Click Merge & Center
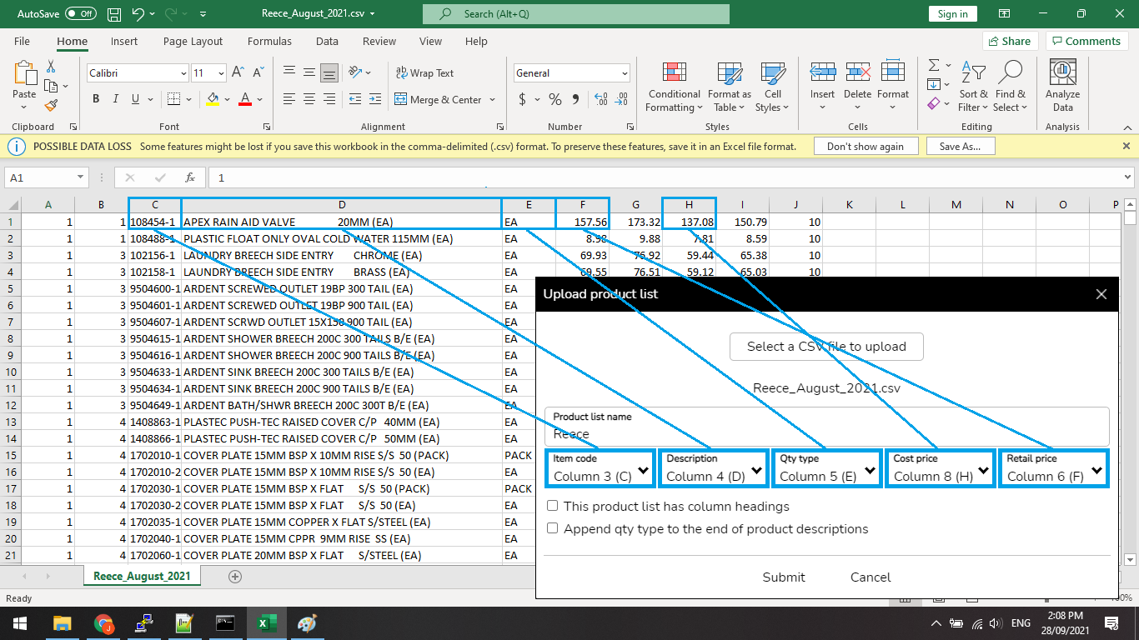This screenshot has height=640, width=1139. click(439, 99)
